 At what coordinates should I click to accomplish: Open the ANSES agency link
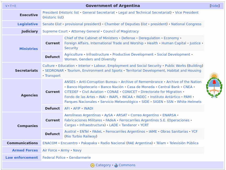(x=70, y=82)
